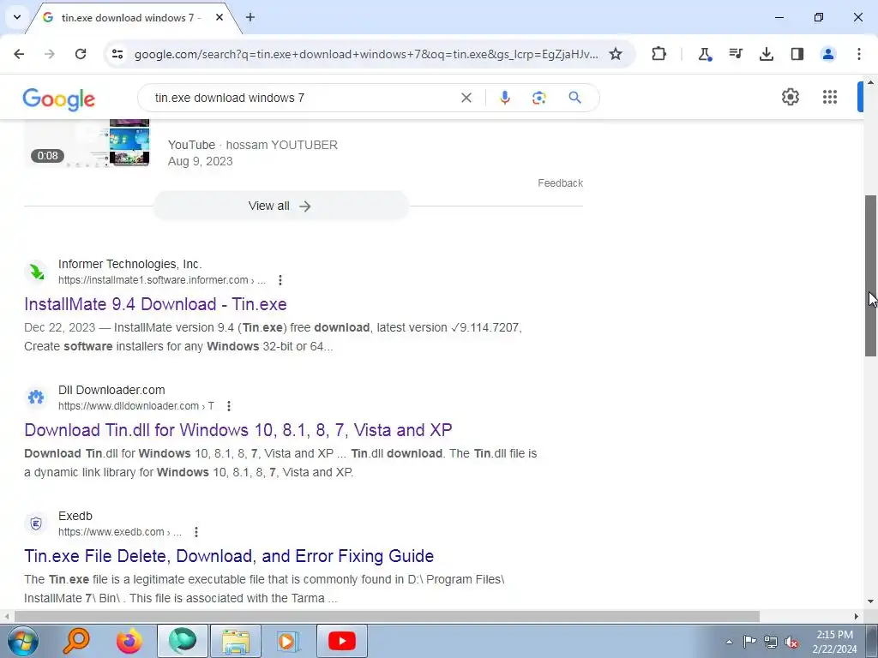Go back to the previous page
This screenshot has width=878, height=658.
pos(19,54)
